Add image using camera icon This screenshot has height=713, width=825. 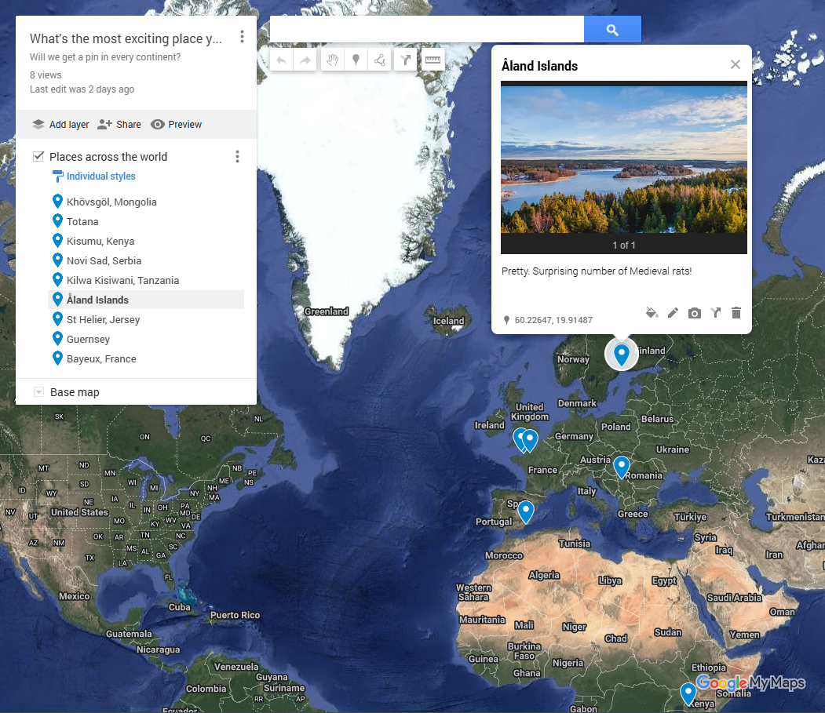pyautogui.click(x=695, y=313)
